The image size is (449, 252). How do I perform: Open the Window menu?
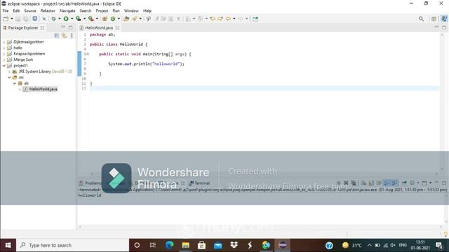tap(131, 10)
